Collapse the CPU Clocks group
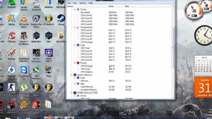Image resolution: width=212 pixels, height=119 pixels. click(75, 9)
